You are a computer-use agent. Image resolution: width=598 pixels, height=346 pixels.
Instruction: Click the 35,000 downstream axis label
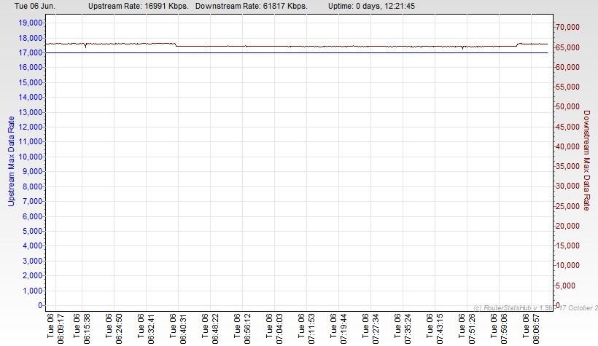(x=568, y=166)
